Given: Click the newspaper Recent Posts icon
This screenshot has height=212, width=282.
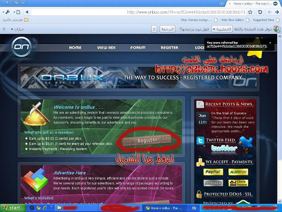Looking at the screenshot, I should click(200, 104).
